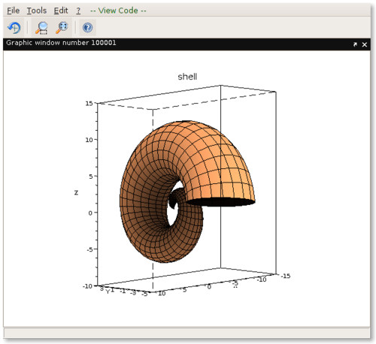This screenshot has height=344, width=376.
Task: Open the File menu
Action: pos(13,11)
